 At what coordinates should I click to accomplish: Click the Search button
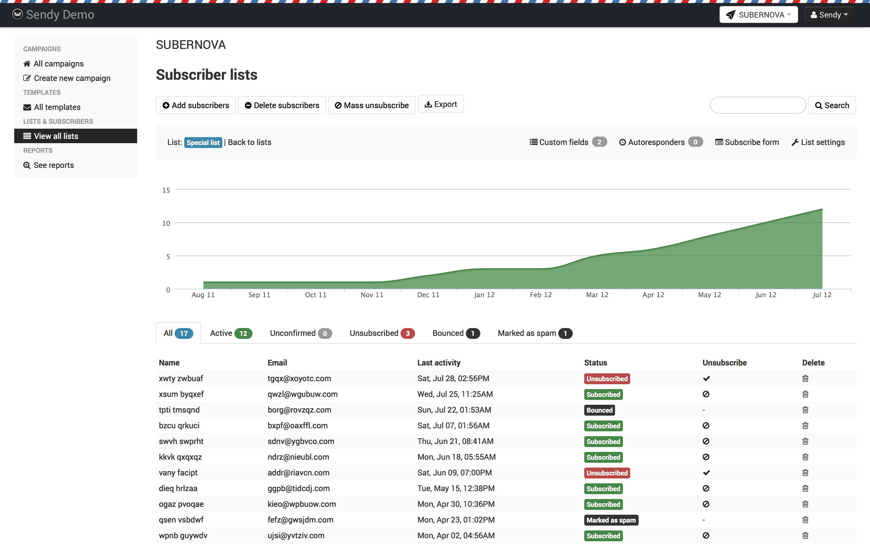(x=832, y=105)
